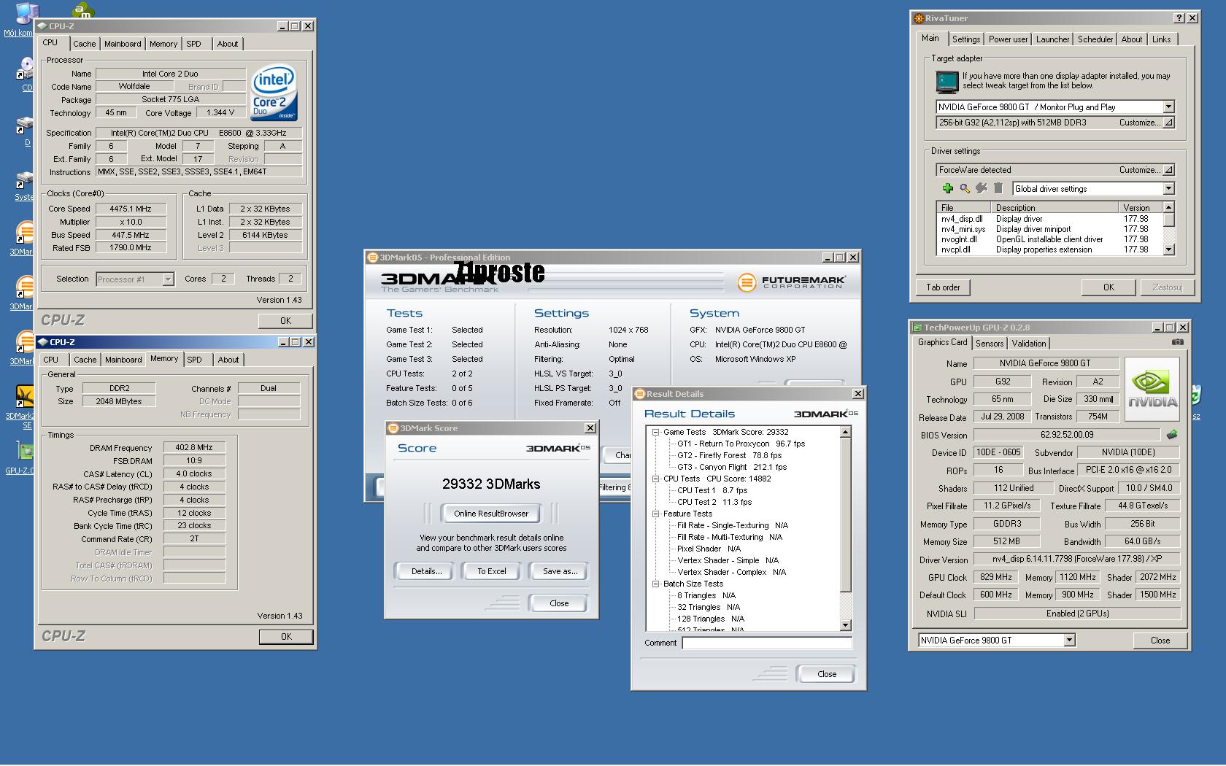
Task: Click Close in the 3DMark Score dialog
Action: coord(559,603)
